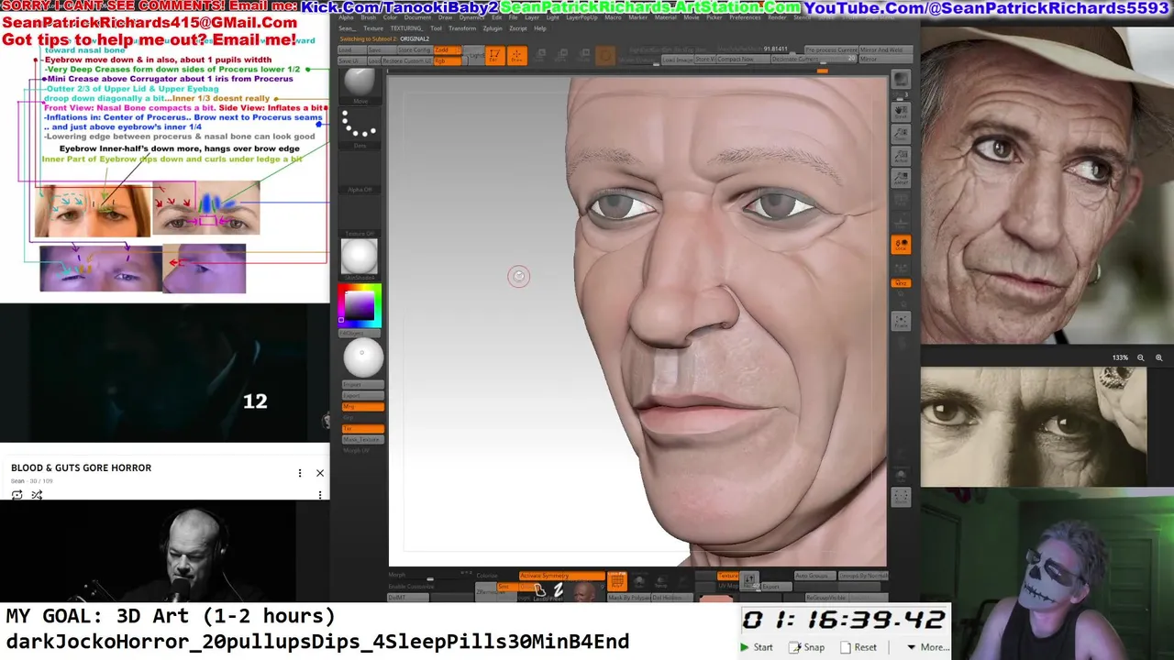Adjust the Morph slider
Image resolution: width=1174 pixels, height=660 pixels.
click(x=431, y=577)
